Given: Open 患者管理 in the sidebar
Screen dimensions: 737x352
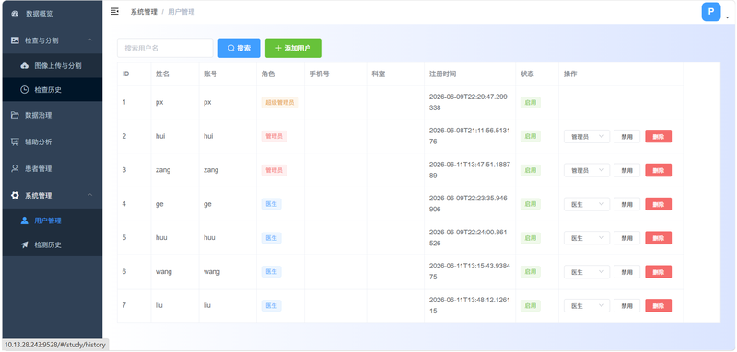Looking at the screenshot, I should click(53, 168).
